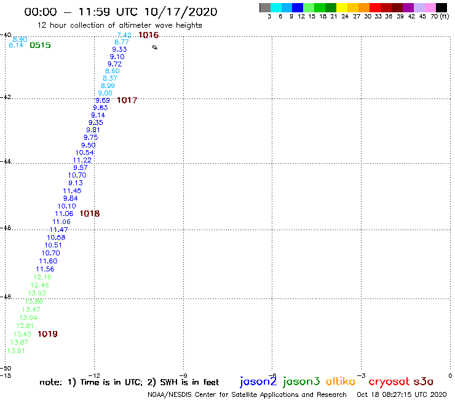Click the 10.51 wave height value
This screenshot has width=455, height=400.
53,245
